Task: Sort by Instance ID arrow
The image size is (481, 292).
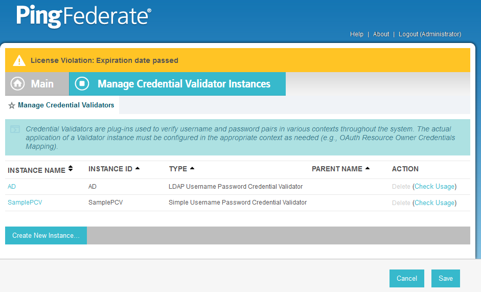Action: point(138,168)
